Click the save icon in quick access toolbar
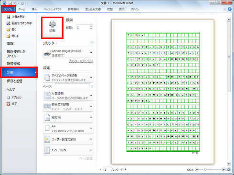Image resolution: width=234 pixels, height=175 pixels. coord(11,3)
